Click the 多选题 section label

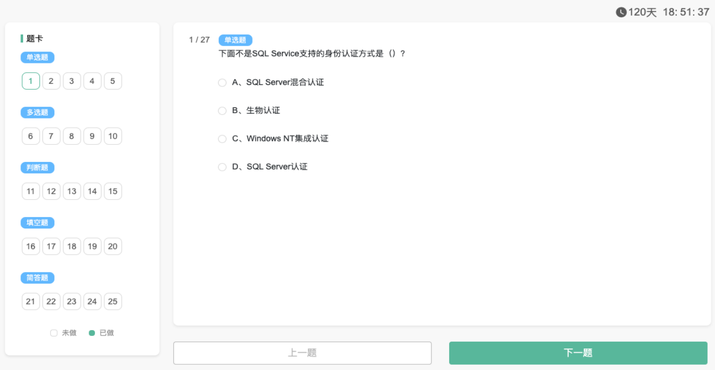[38, 113]
